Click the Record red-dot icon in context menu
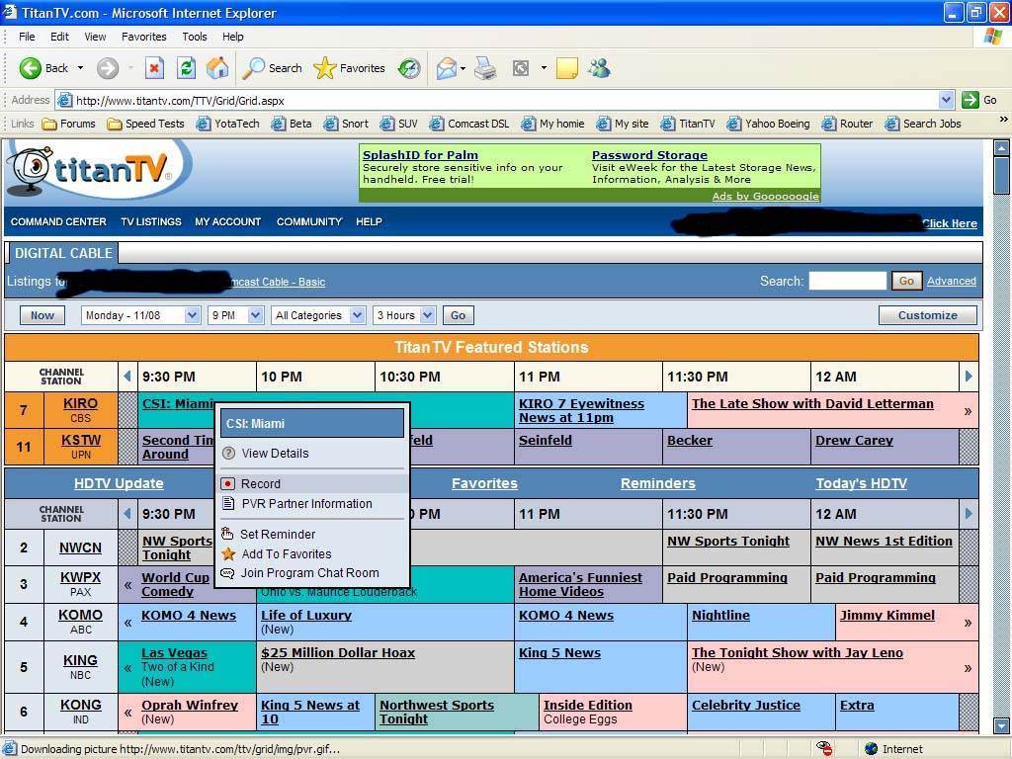Screen dimensions: 1012x759 (227, 483)
